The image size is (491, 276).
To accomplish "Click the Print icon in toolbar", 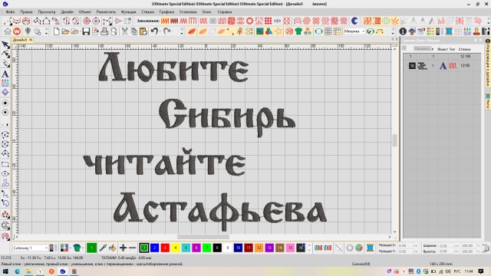I will 104,31.
